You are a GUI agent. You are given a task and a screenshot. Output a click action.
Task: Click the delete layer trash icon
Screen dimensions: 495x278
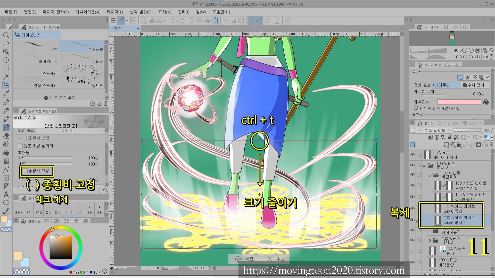[x=491, y=145]
